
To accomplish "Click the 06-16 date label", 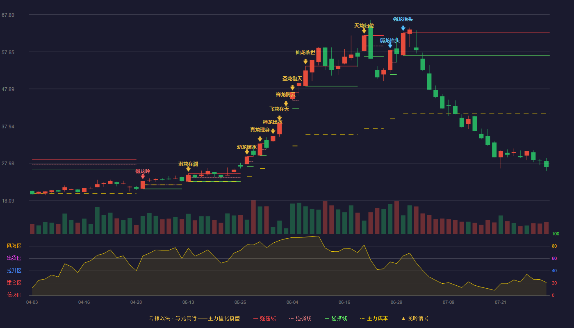I will tap(344, 302).
